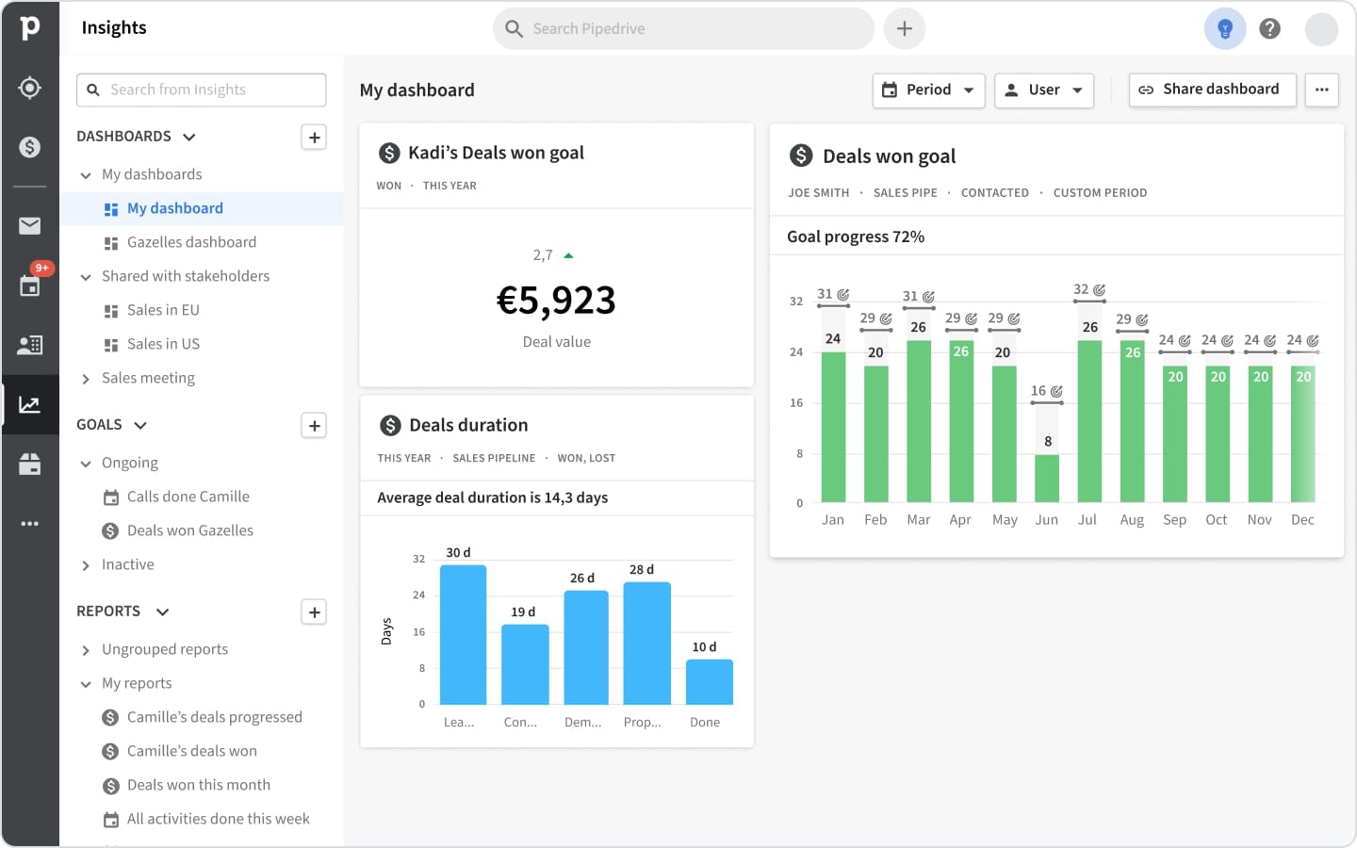Click dollar icon on Deals won goal card
The image size is (1357, 848).
pos(801,155)
